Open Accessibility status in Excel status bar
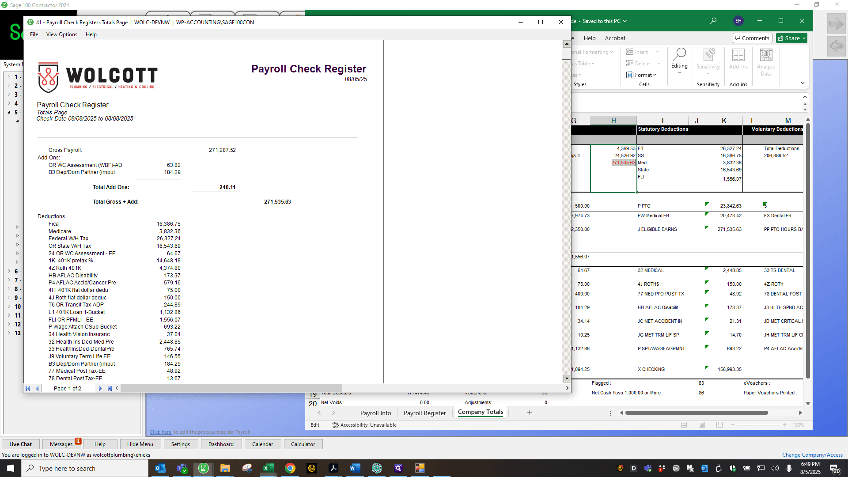This screenshot has width=848, height=477. (364, 425)
